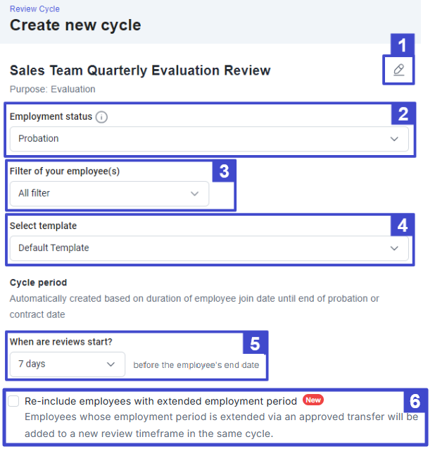Enable Re-include employees with extended period checkbox
The width and height of the screenshot is (435, 449).
coord(13,401)
